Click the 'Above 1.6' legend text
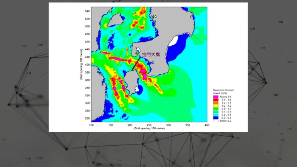 pos(226,97)
